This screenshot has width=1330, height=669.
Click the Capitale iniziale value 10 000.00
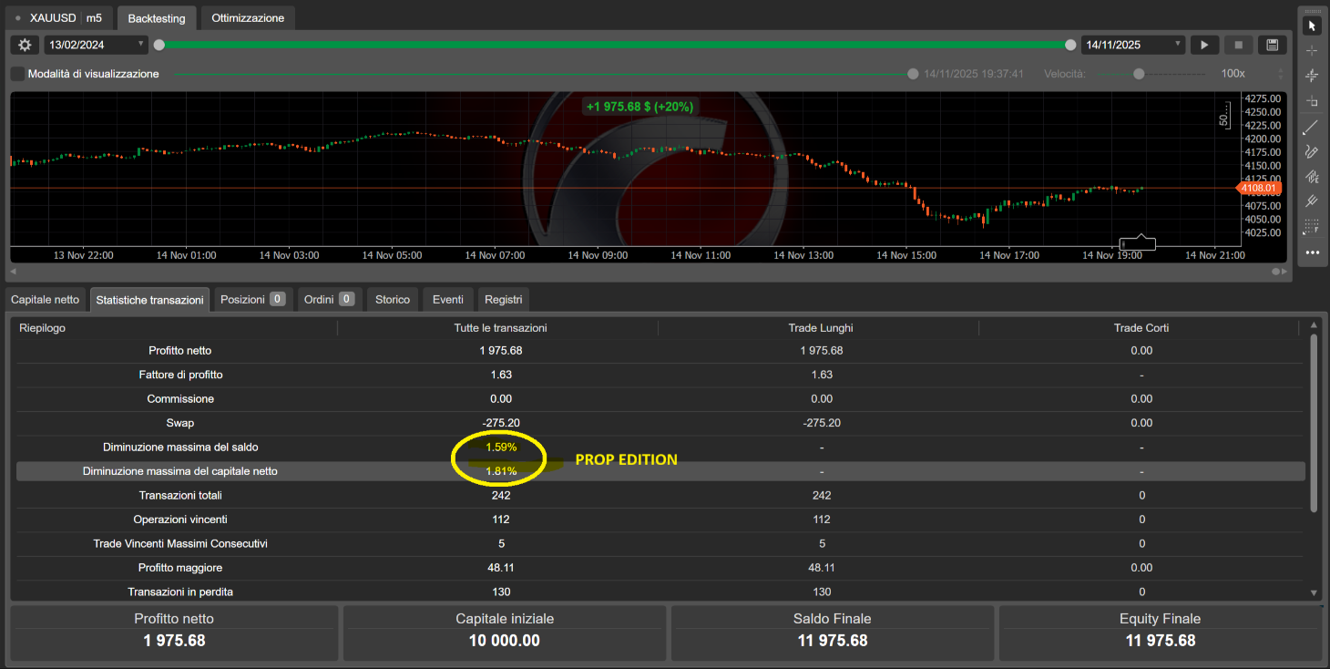point(505,641)
